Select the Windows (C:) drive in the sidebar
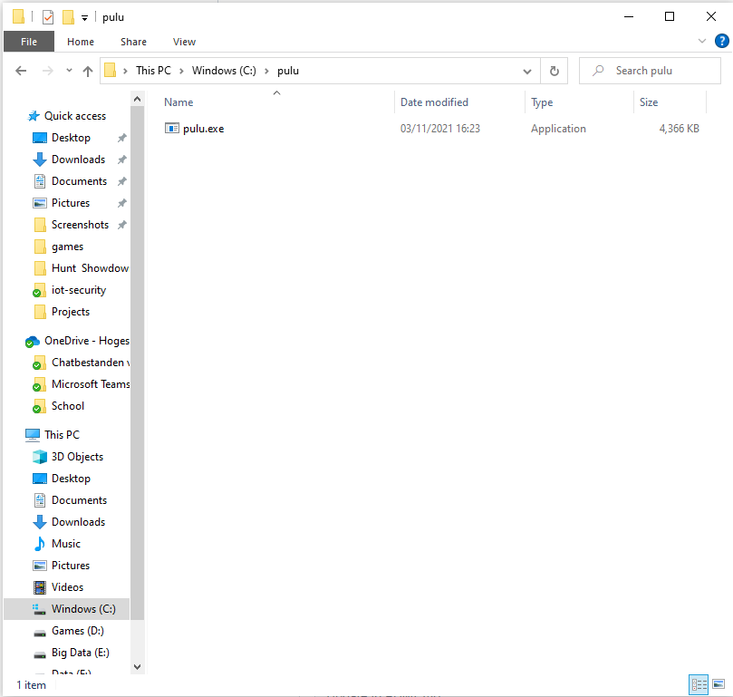The height and width of the screenshot is (697, 733). pos(67,608)
